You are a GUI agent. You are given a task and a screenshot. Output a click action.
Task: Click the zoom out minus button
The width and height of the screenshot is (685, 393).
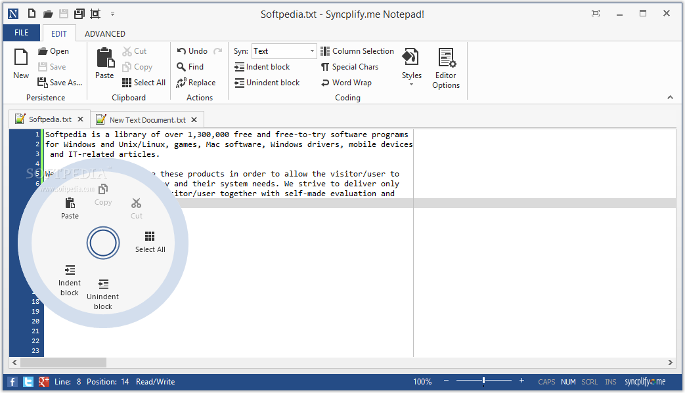click(x=446, y=381)
